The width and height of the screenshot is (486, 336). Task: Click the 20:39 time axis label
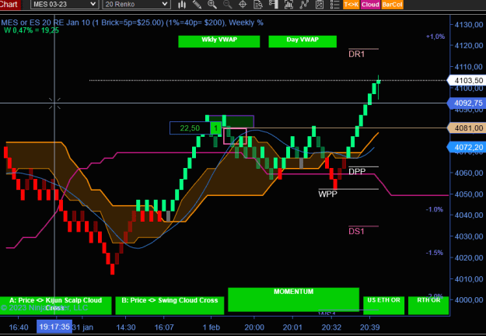tap(369, 327)
